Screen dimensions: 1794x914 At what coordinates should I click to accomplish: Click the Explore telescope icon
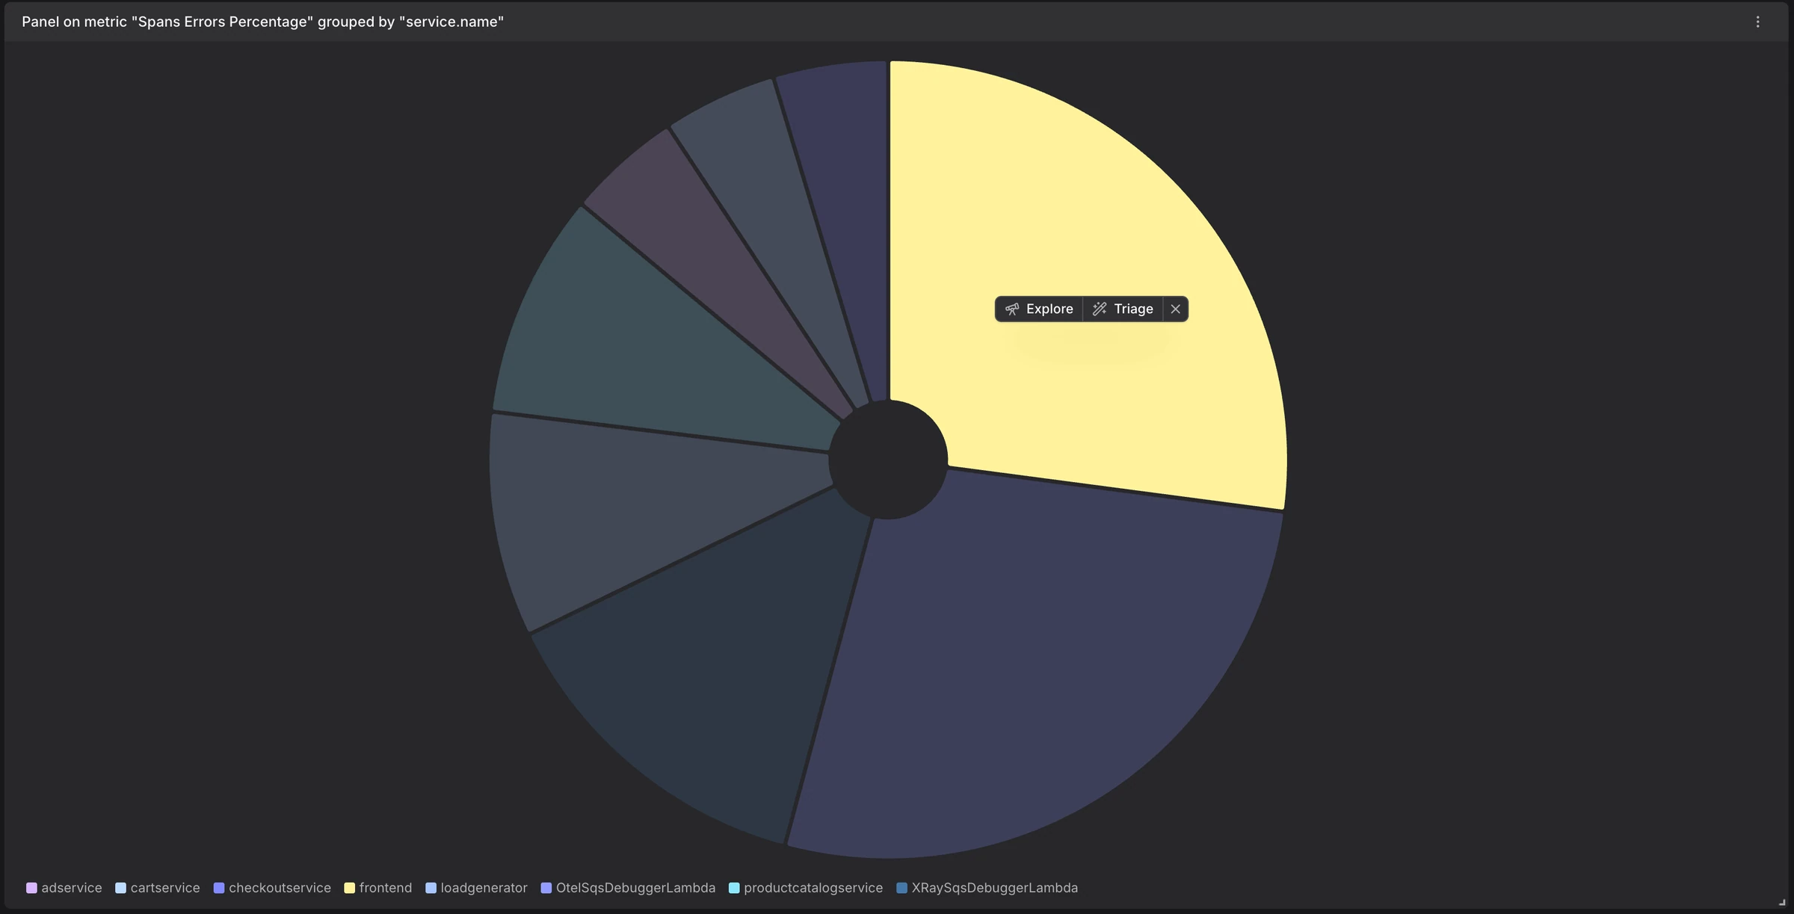click(x=1012, y=309)
